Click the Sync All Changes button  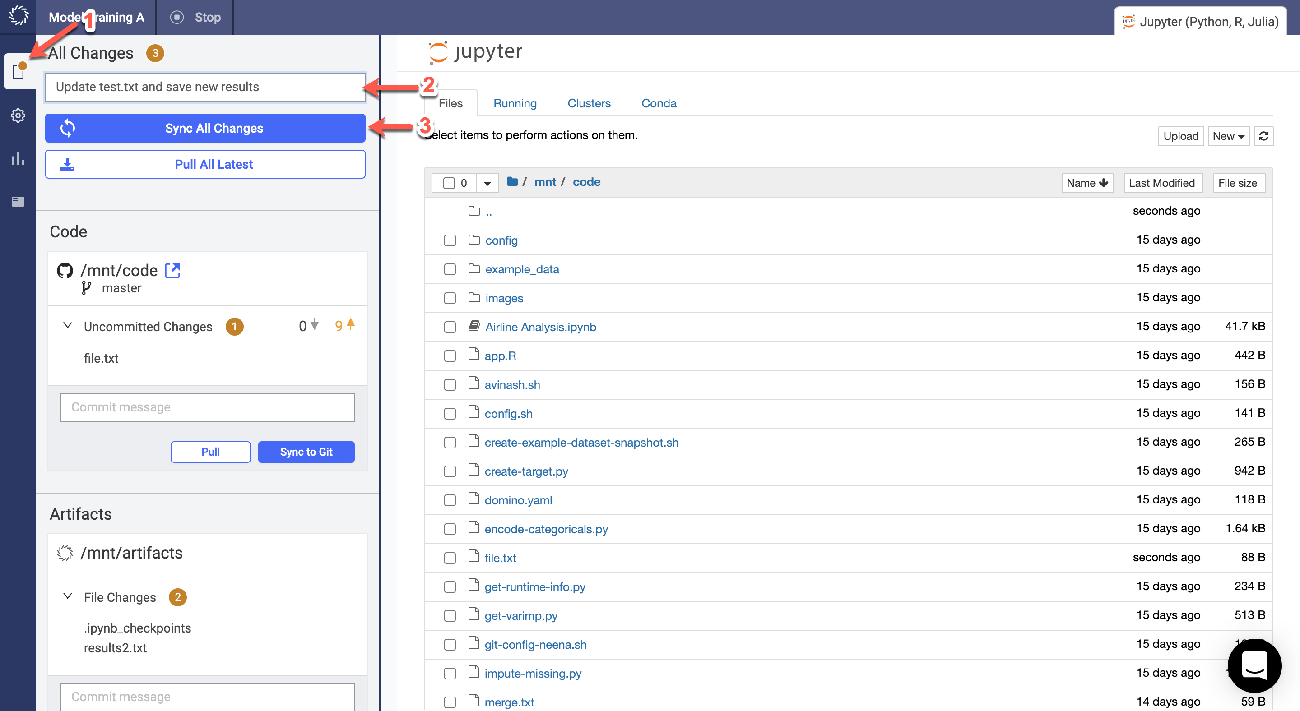coord(205,128)
